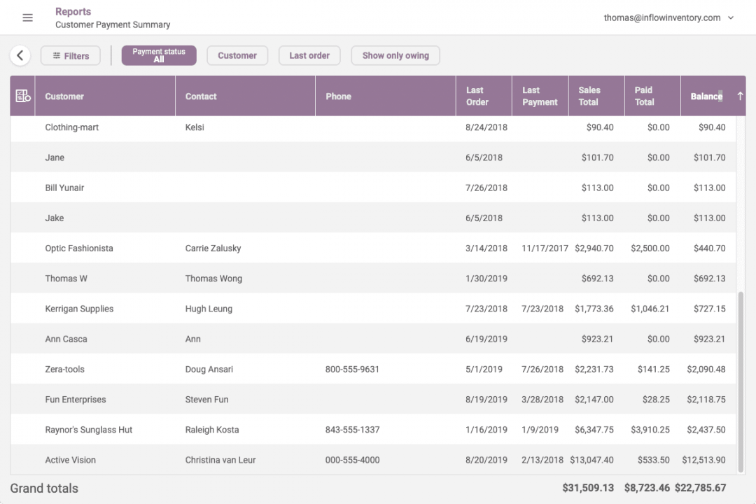Viewport: 756px width, 504px height.
Task: Deactivate the highlighted payment status filter
Action: [159, 55]
